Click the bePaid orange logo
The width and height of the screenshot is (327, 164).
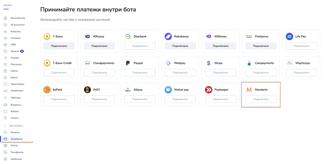tap(47, 90)
